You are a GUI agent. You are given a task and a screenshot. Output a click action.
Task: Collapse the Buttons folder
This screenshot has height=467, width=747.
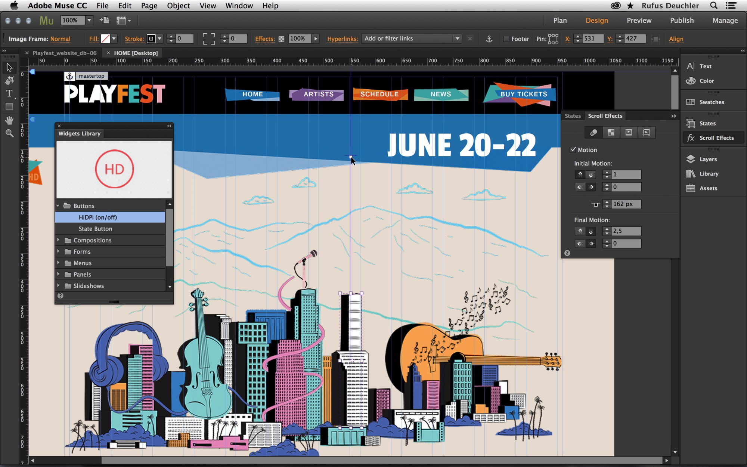58,206
